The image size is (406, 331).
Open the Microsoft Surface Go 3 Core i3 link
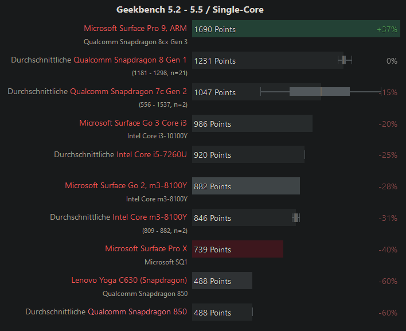[x=133, y=123]
